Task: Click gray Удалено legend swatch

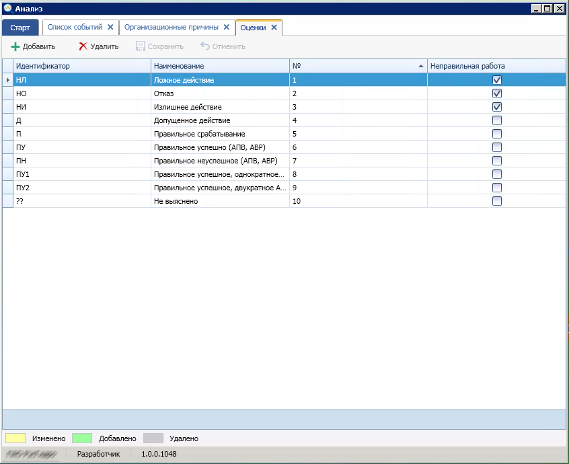Action: 153,438
